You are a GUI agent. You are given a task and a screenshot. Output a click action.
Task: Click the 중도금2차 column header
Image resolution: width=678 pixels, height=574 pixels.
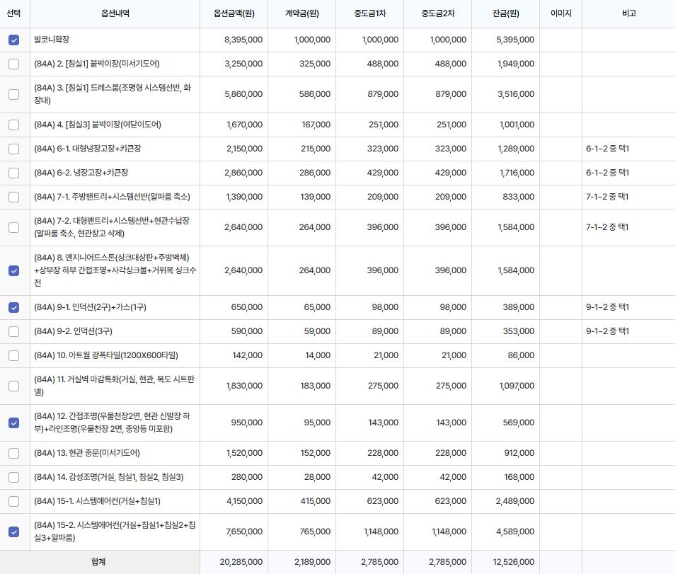437,13
